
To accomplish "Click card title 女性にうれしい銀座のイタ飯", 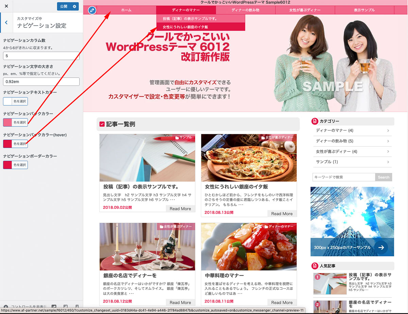I will [x=237, y=187].
